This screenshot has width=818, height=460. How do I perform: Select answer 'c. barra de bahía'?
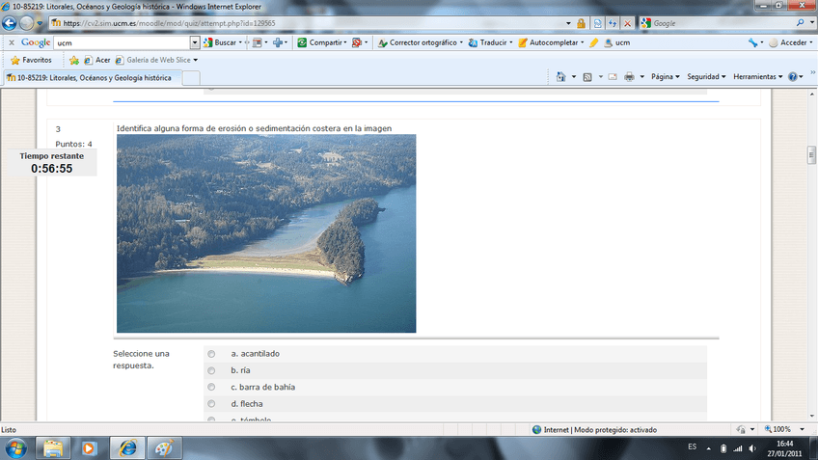(211, 388)
